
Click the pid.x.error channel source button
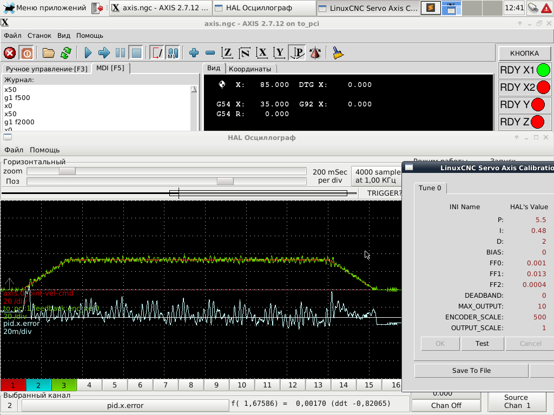126,405
